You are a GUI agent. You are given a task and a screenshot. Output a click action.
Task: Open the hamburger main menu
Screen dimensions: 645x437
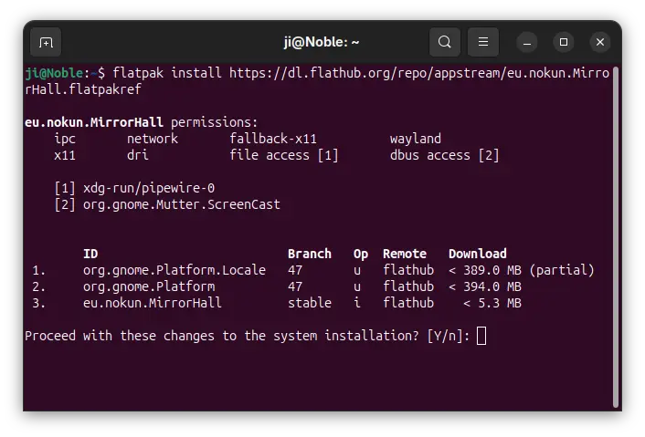pos(483,42)
